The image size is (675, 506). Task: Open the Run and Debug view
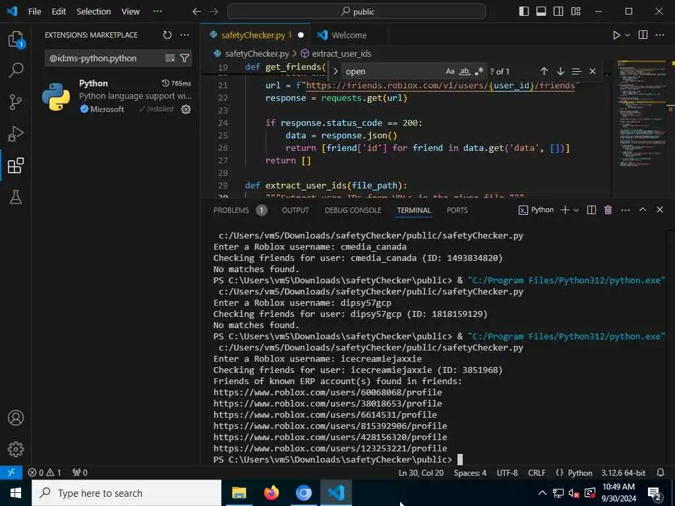pos(16,134)
